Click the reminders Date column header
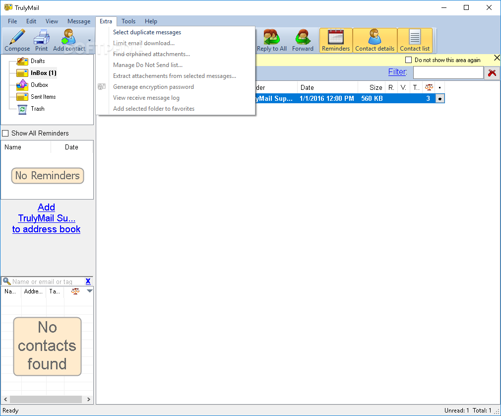Image resolution: width=501 pixels, height=416 pixels. click(x=71, y=147)
